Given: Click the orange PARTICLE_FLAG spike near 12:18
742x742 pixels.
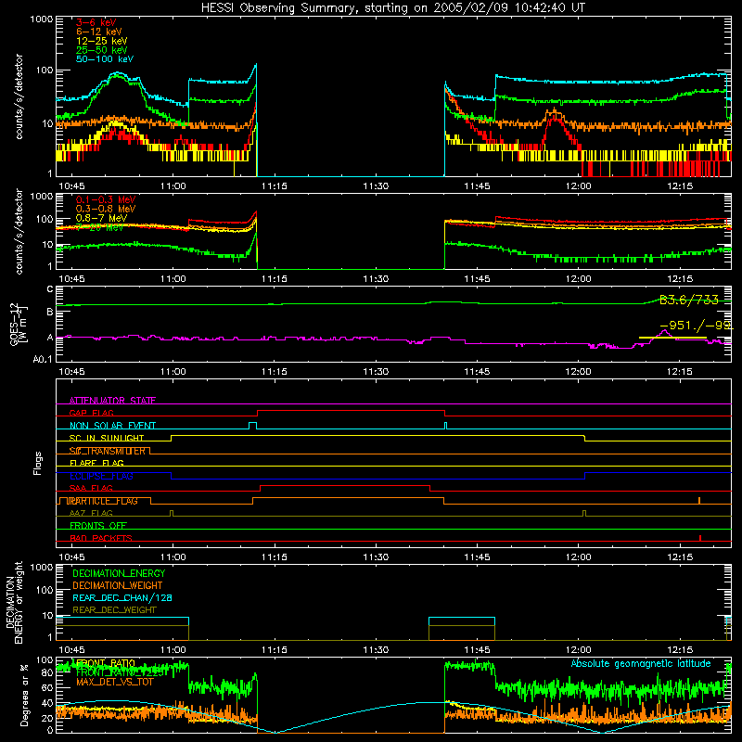Looking at the screenshot, I should point(699,501).
